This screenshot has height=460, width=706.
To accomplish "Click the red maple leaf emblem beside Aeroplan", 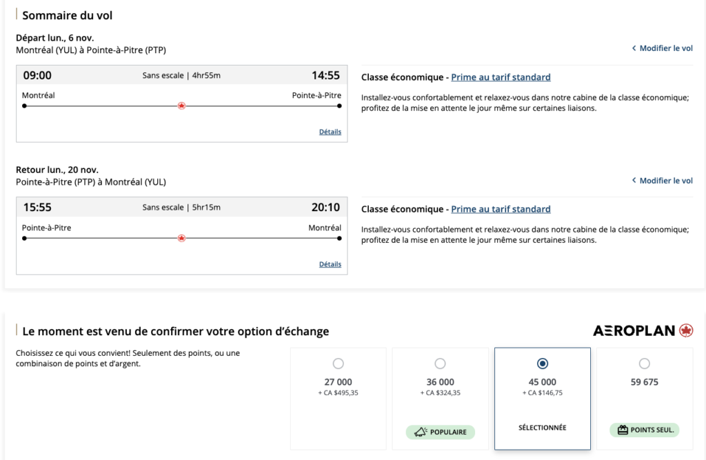I will point(686,331).
